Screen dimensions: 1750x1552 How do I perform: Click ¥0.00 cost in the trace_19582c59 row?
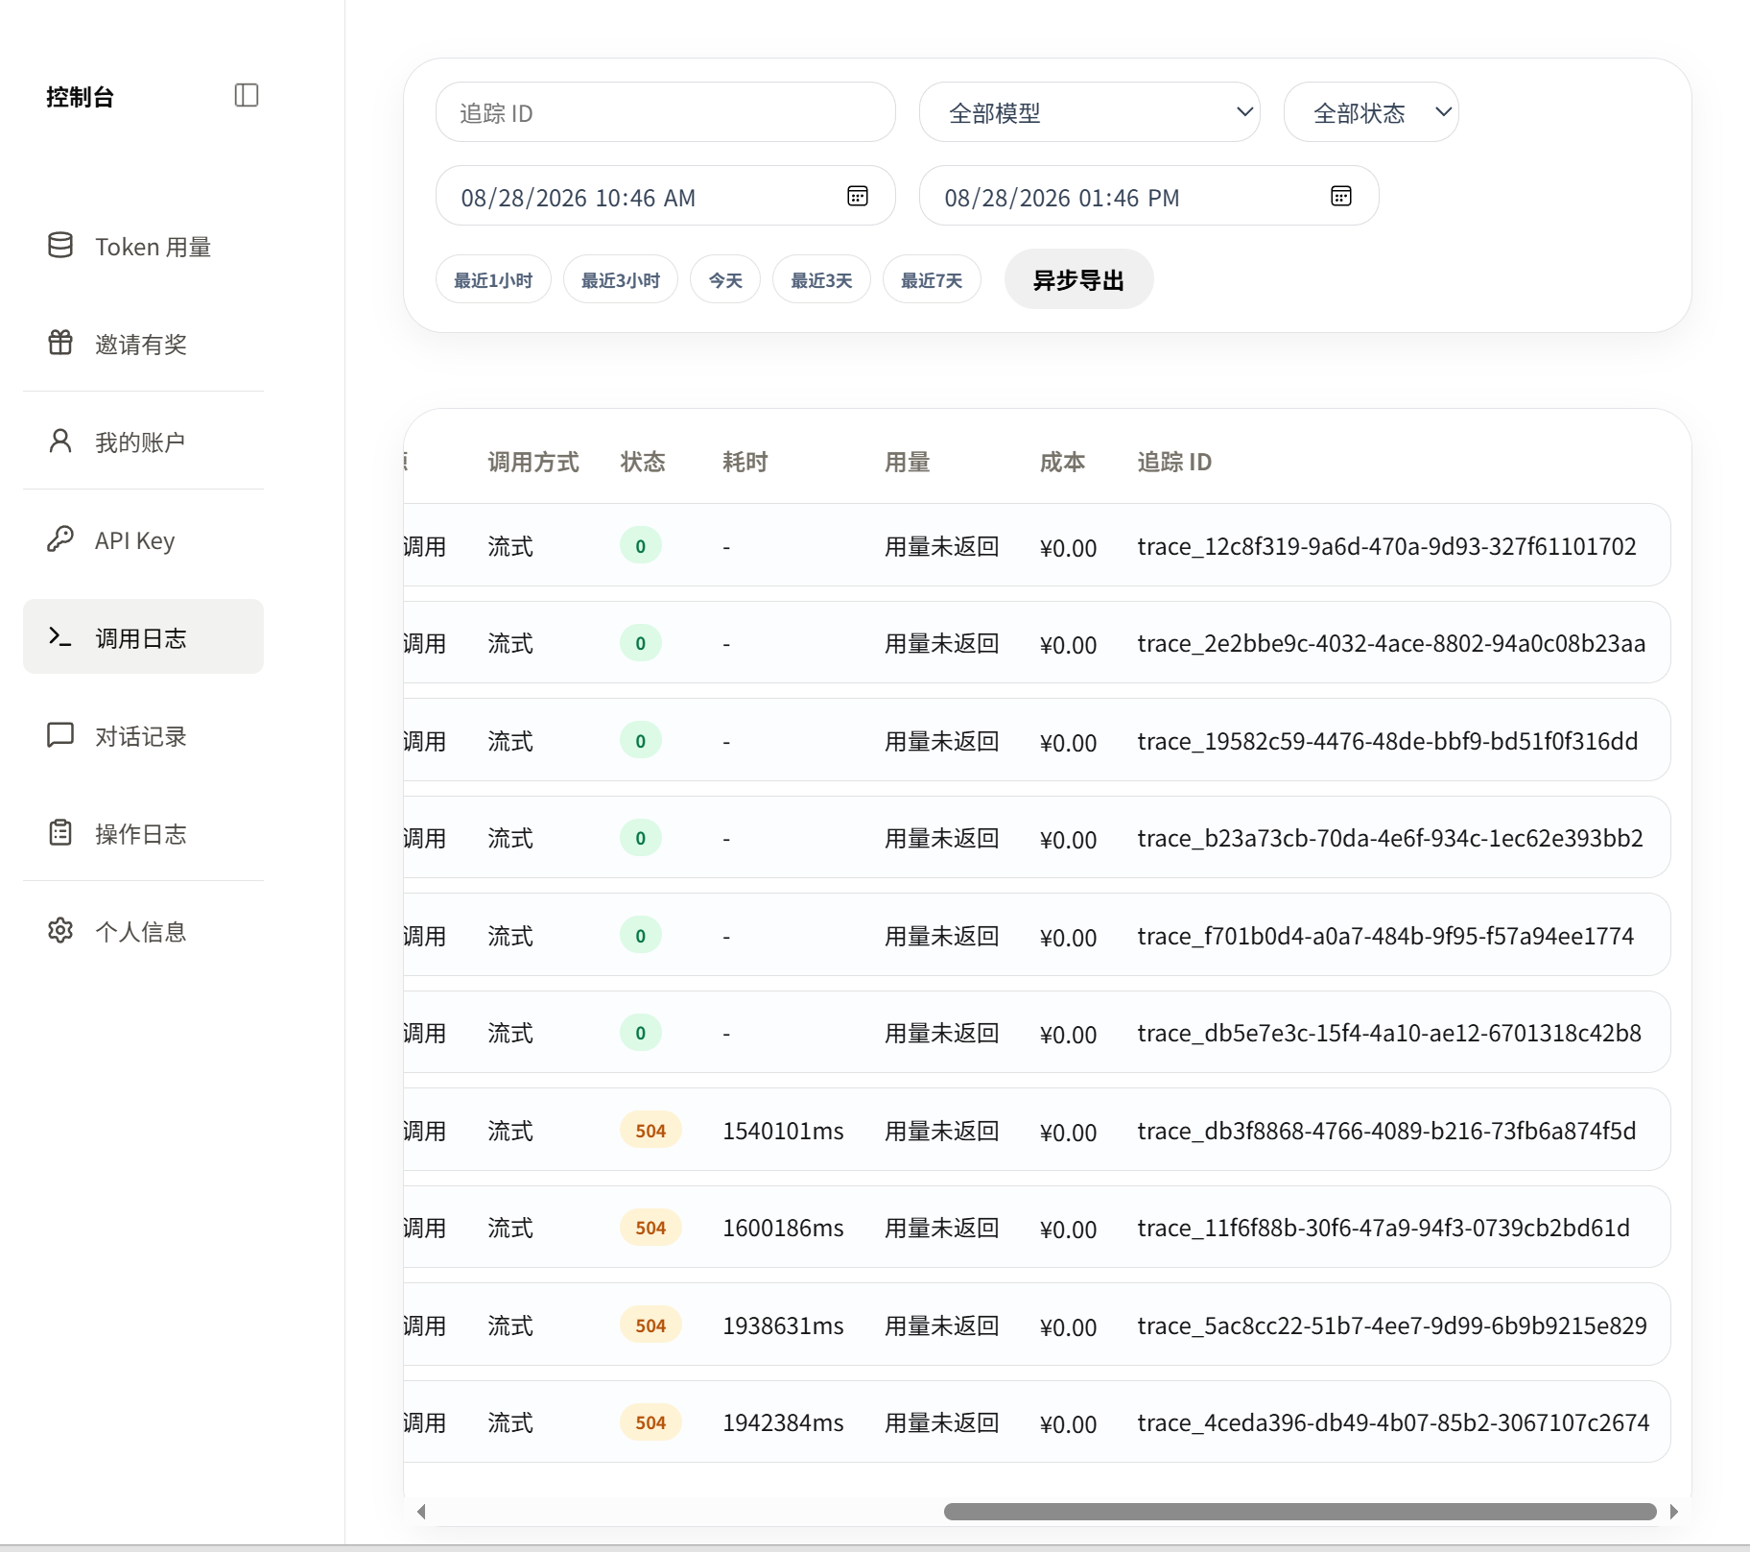1068,742
